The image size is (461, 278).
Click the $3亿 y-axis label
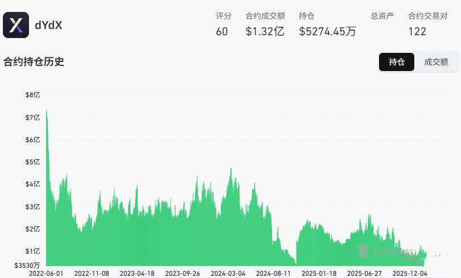[x=32, y=207]
